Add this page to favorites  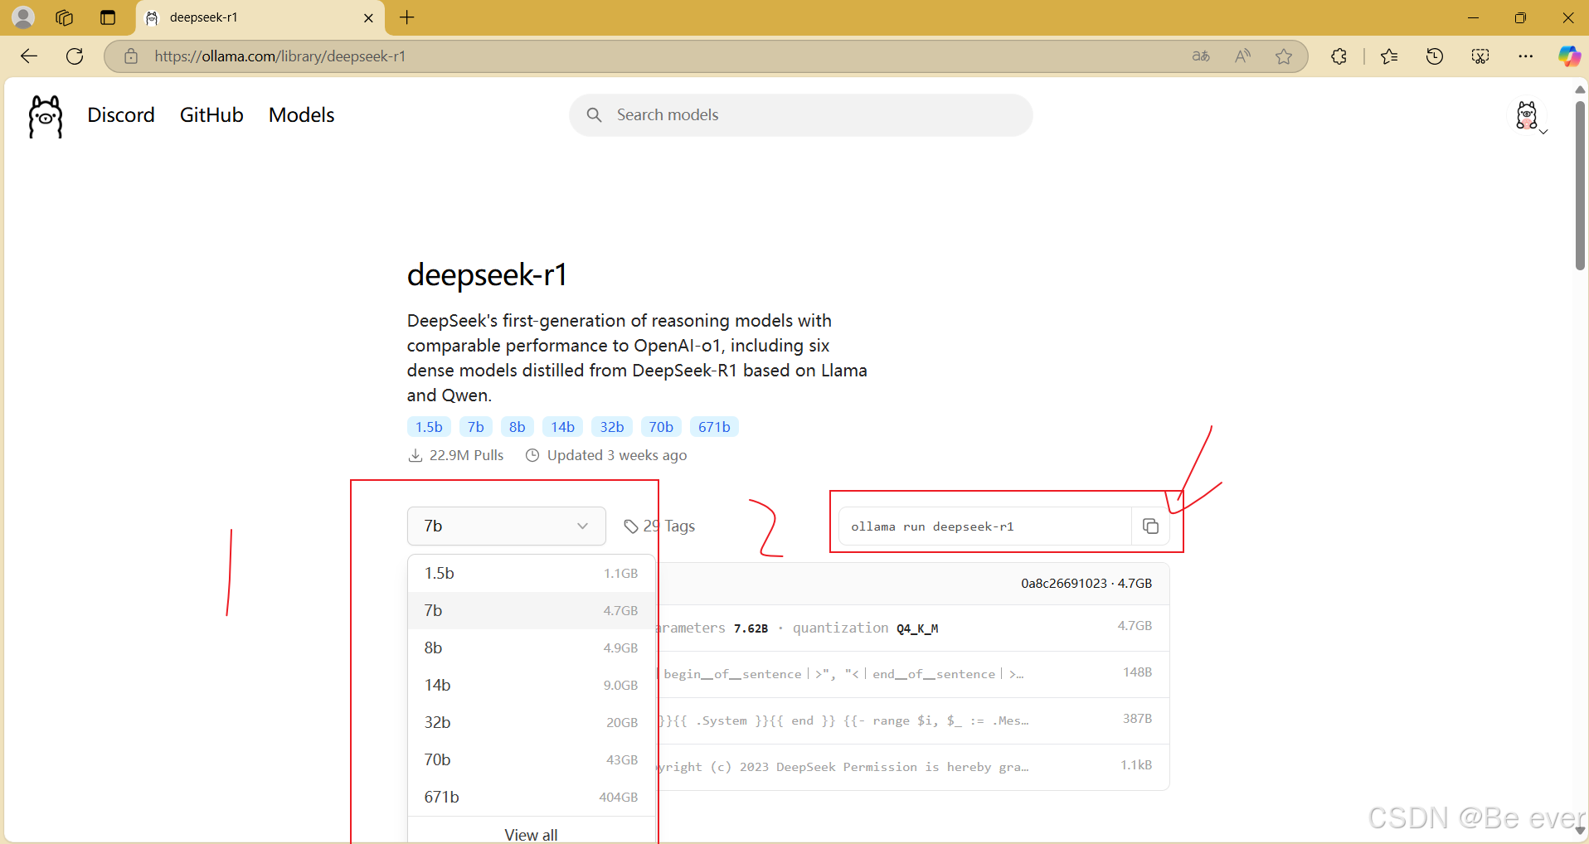[x=1284, y=56]
